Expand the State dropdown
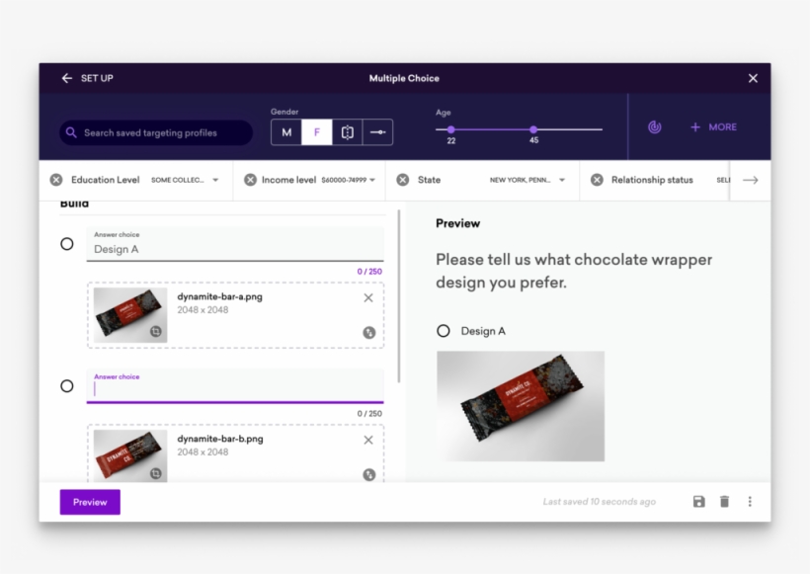Viewport: 810px width, 574px height. (x=562, y=181)
